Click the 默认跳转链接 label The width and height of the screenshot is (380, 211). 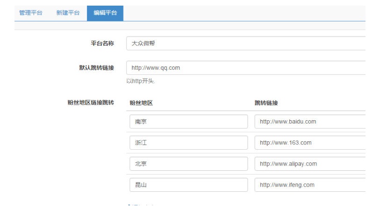click(x=96, y=68)
